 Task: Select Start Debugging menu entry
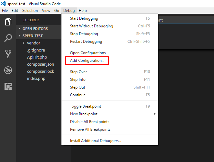click(x=84, y=18)
